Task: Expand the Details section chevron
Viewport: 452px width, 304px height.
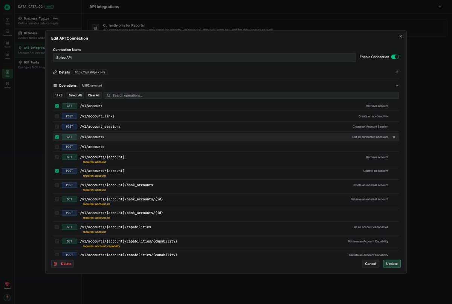Action: pos(397,72)
